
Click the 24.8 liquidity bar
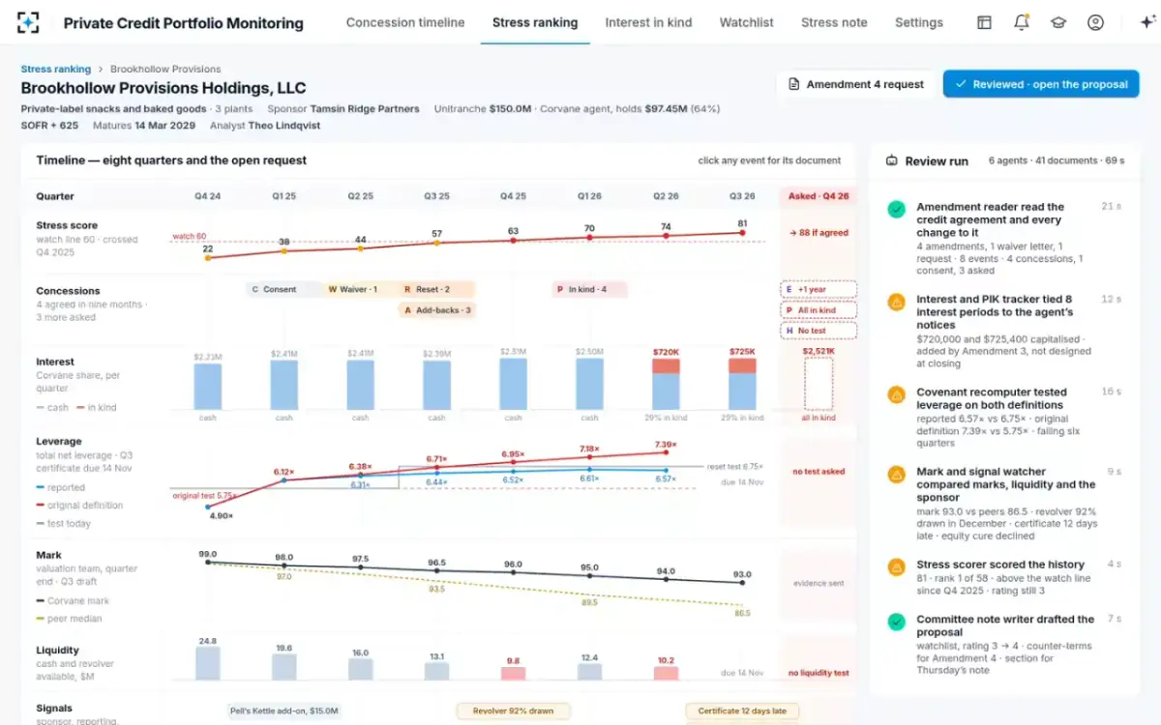207,663
